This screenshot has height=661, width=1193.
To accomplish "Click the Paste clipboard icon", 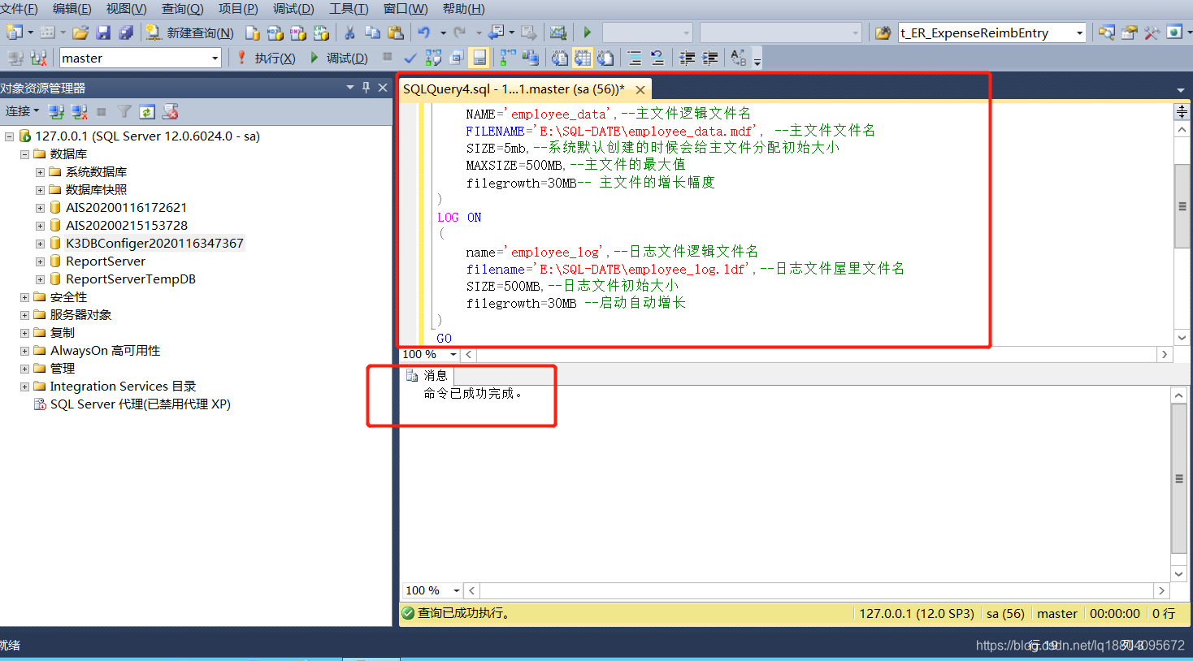I will (396, 32).
